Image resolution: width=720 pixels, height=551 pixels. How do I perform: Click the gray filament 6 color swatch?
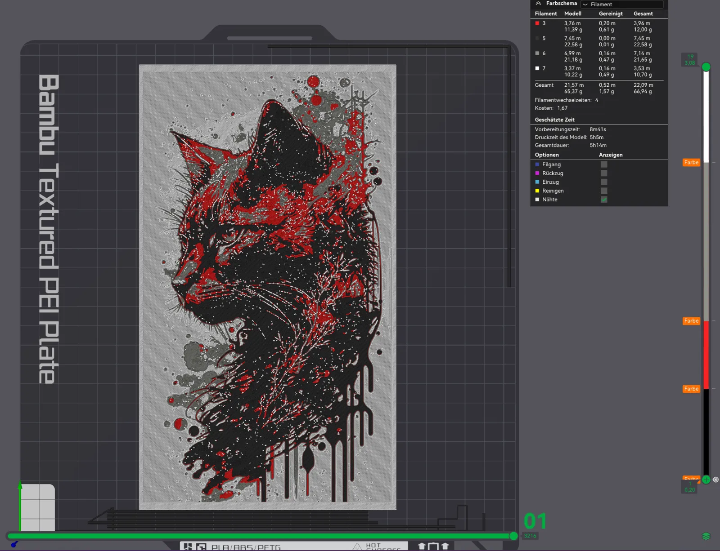[x=537, y=53]
